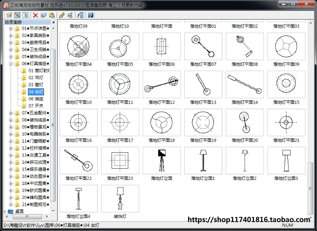Click the rename toolbar icon

(x=44, y=15)
